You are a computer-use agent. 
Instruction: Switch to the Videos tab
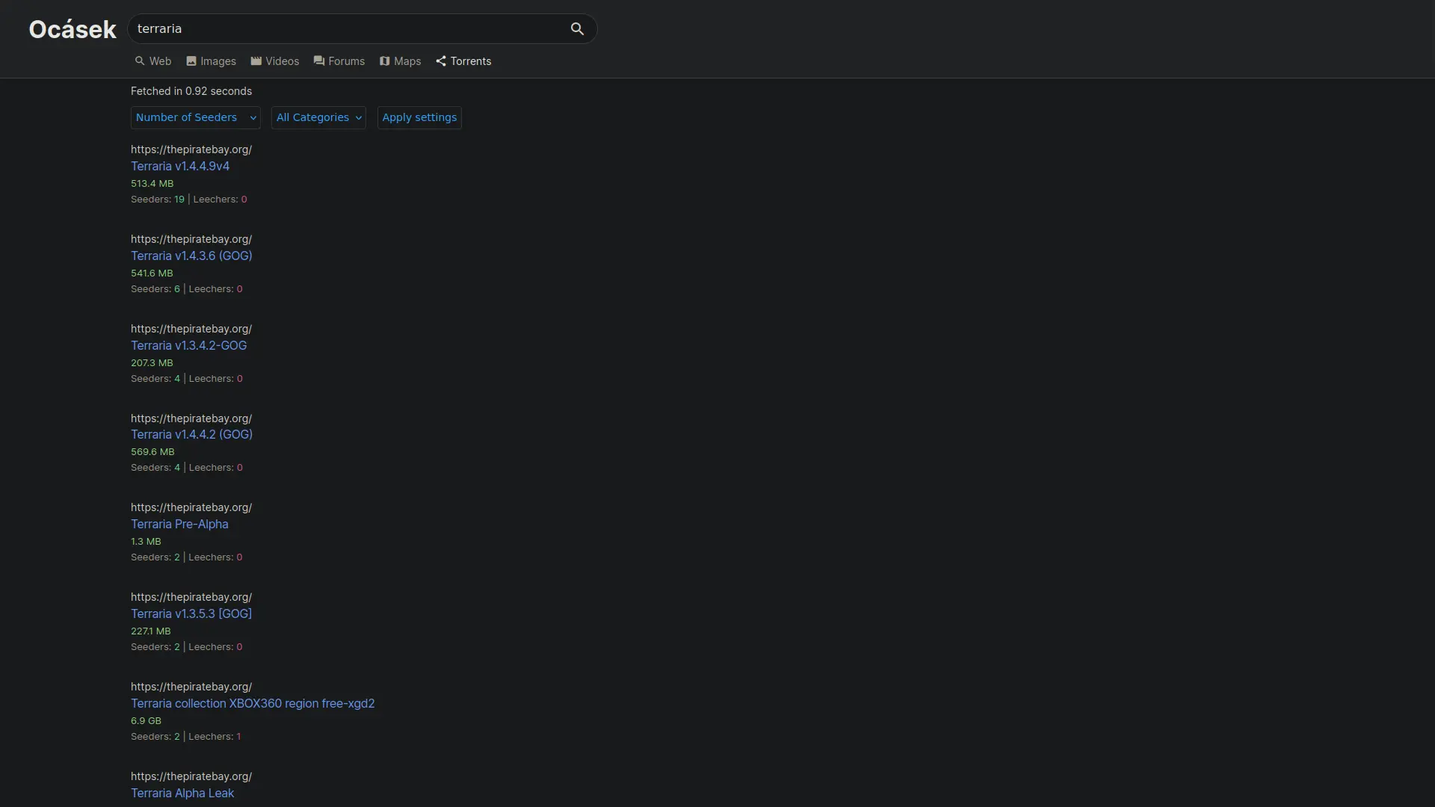[x=275, y=61]
